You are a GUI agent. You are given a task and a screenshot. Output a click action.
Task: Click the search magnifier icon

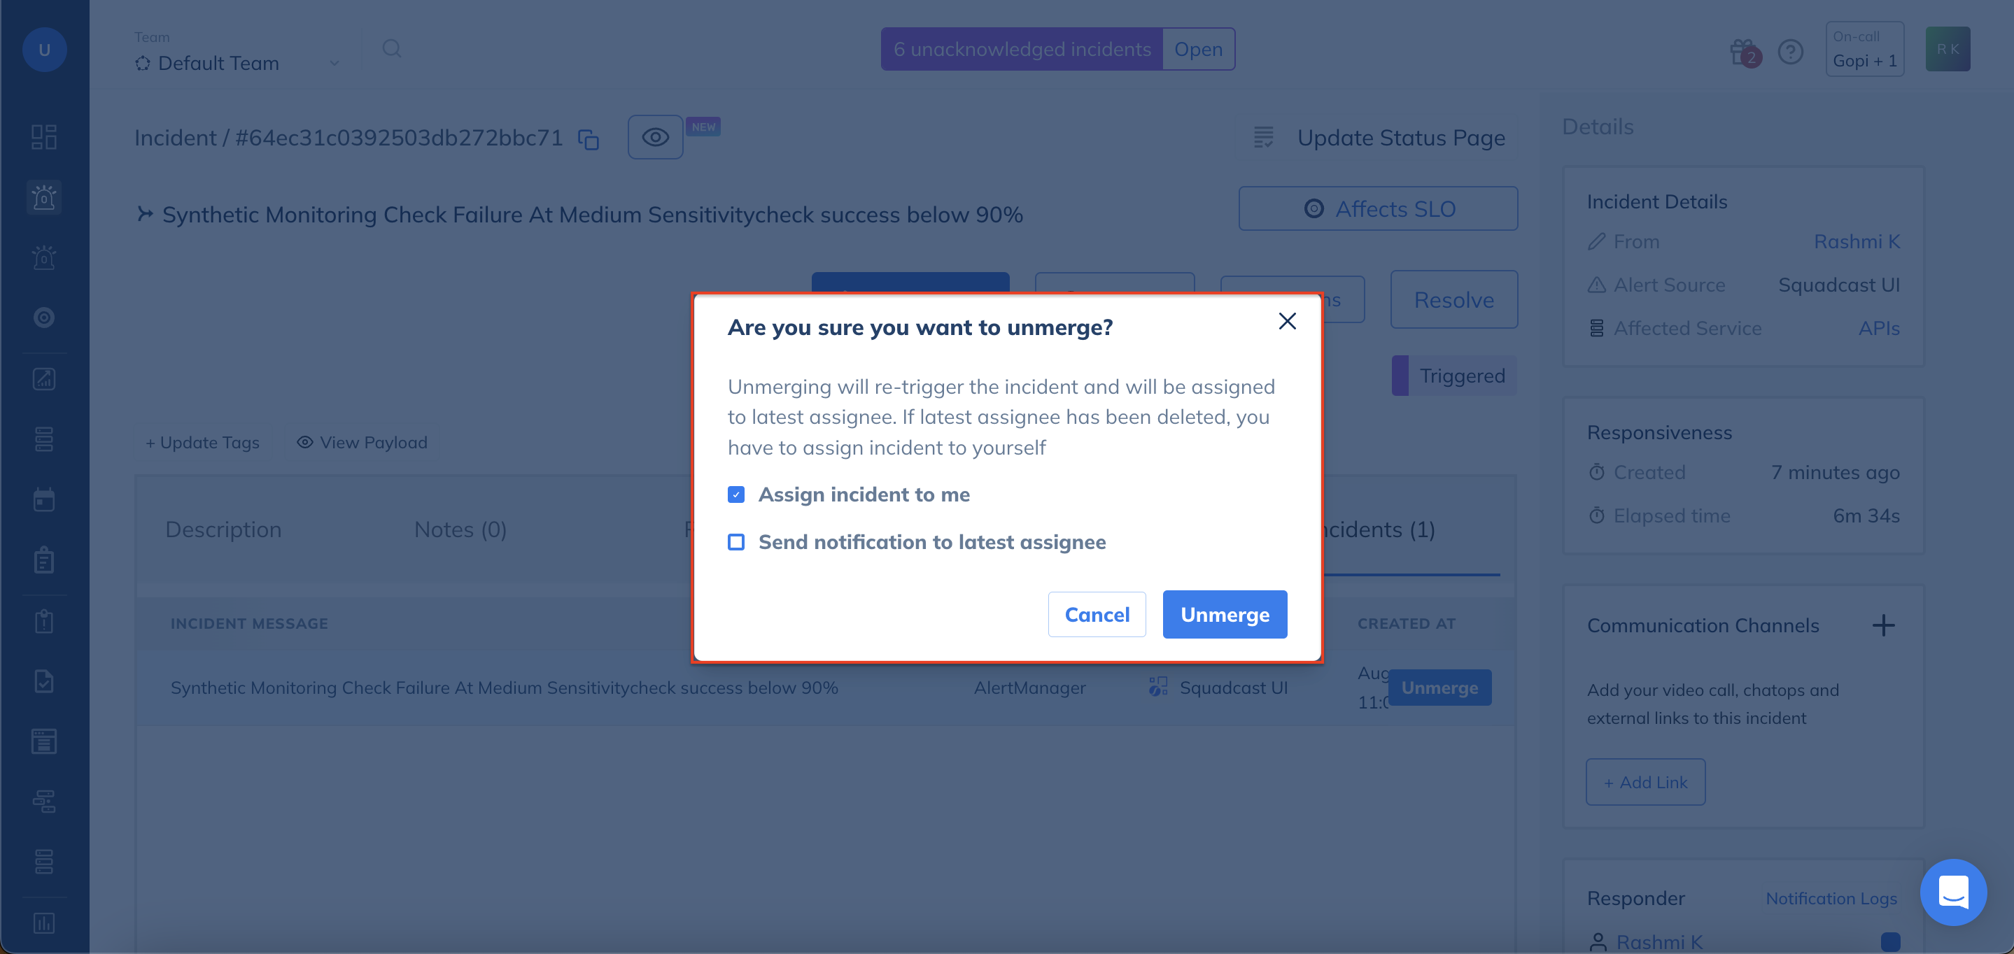pyautogui.click(x=392, y=48)
